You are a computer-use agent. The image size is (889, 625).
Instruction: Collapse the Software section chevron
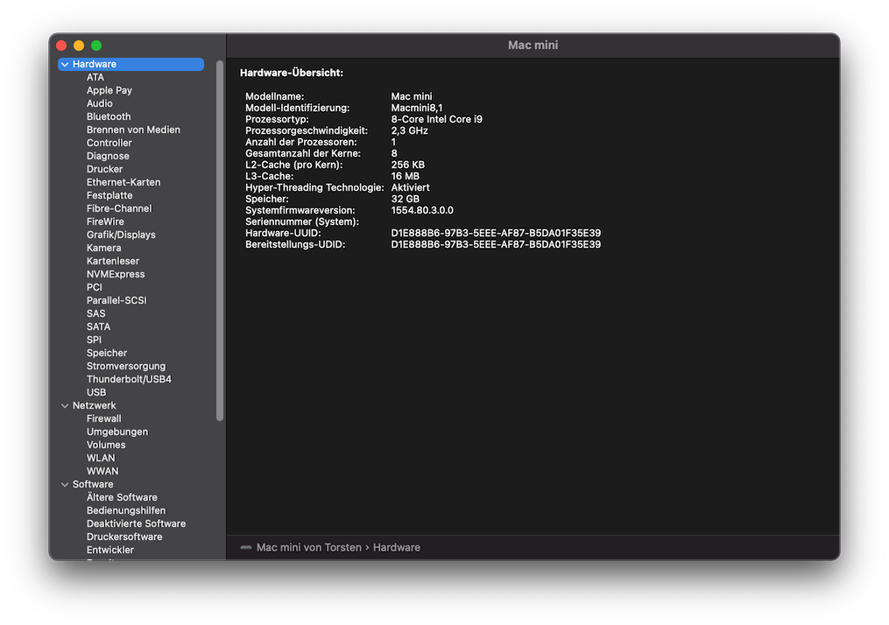(65, 485)
